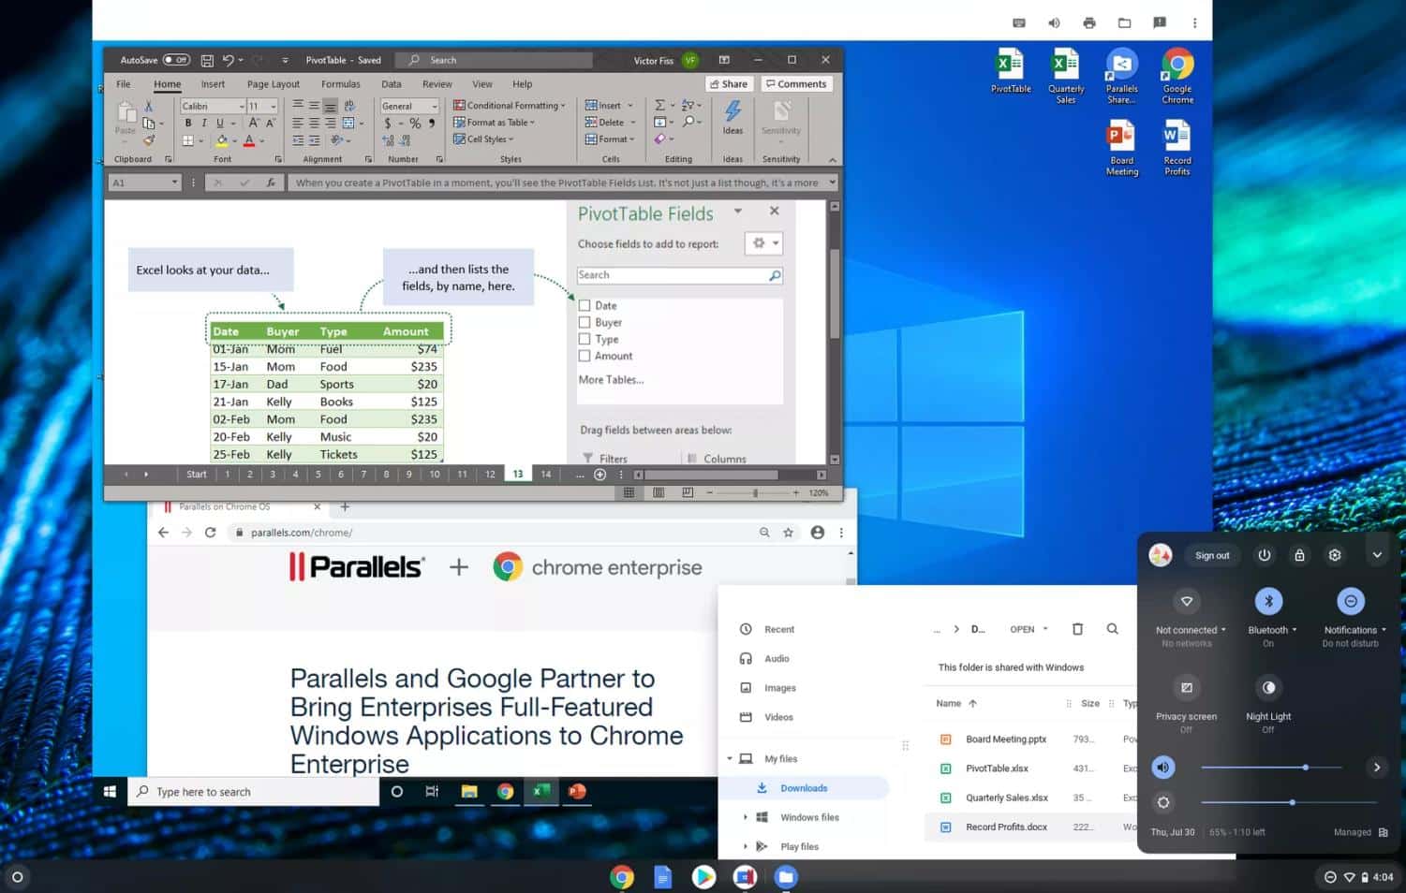Open the File menu in Excel
The width and height of the screenshot is (1406, 893).
coord(123,84)
